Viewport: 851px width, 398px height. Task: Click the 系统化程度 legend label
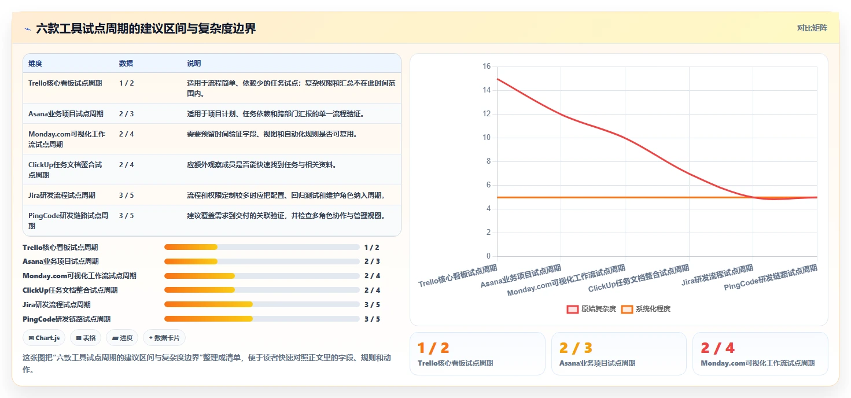(653, 309)
